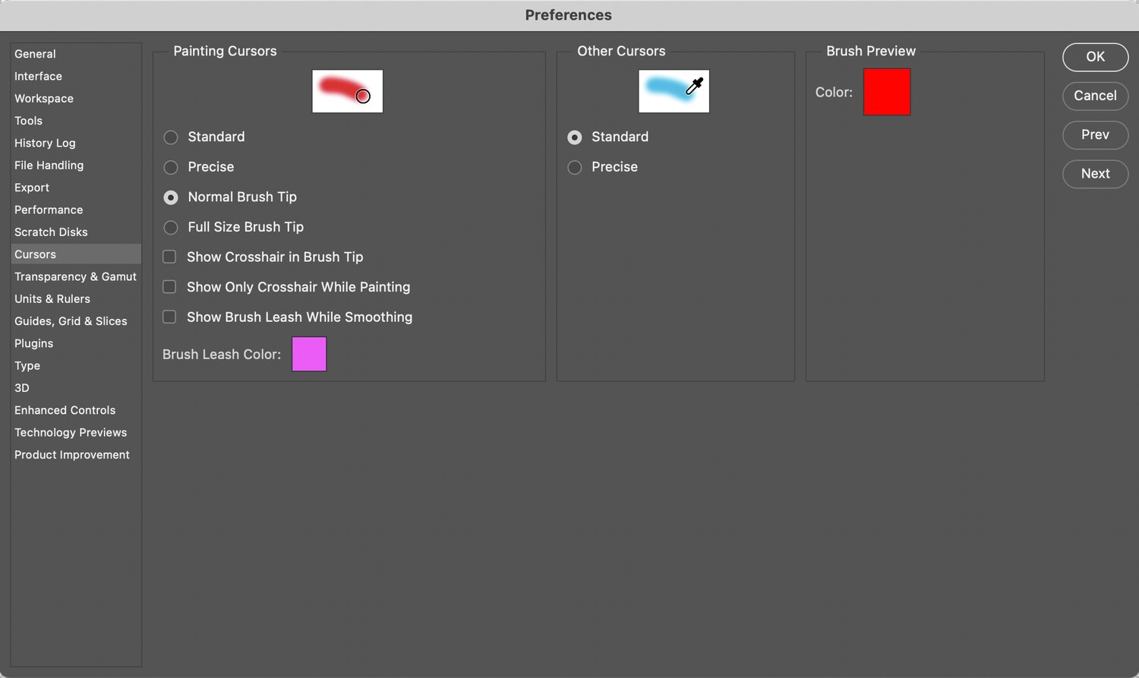Go to previous preferences with Prev
1139x678 pixels.
pyautogui.click(x=1095, y=134)
